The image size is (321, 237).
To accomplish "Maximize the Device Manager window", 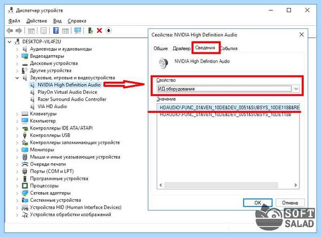I will click(289, 10).
